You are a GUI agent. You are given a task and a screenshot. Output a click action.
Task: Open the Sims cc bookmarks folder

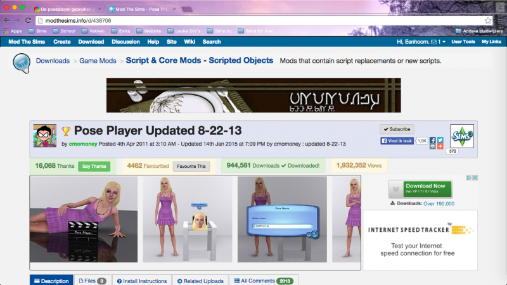click(x=219, y=31)
